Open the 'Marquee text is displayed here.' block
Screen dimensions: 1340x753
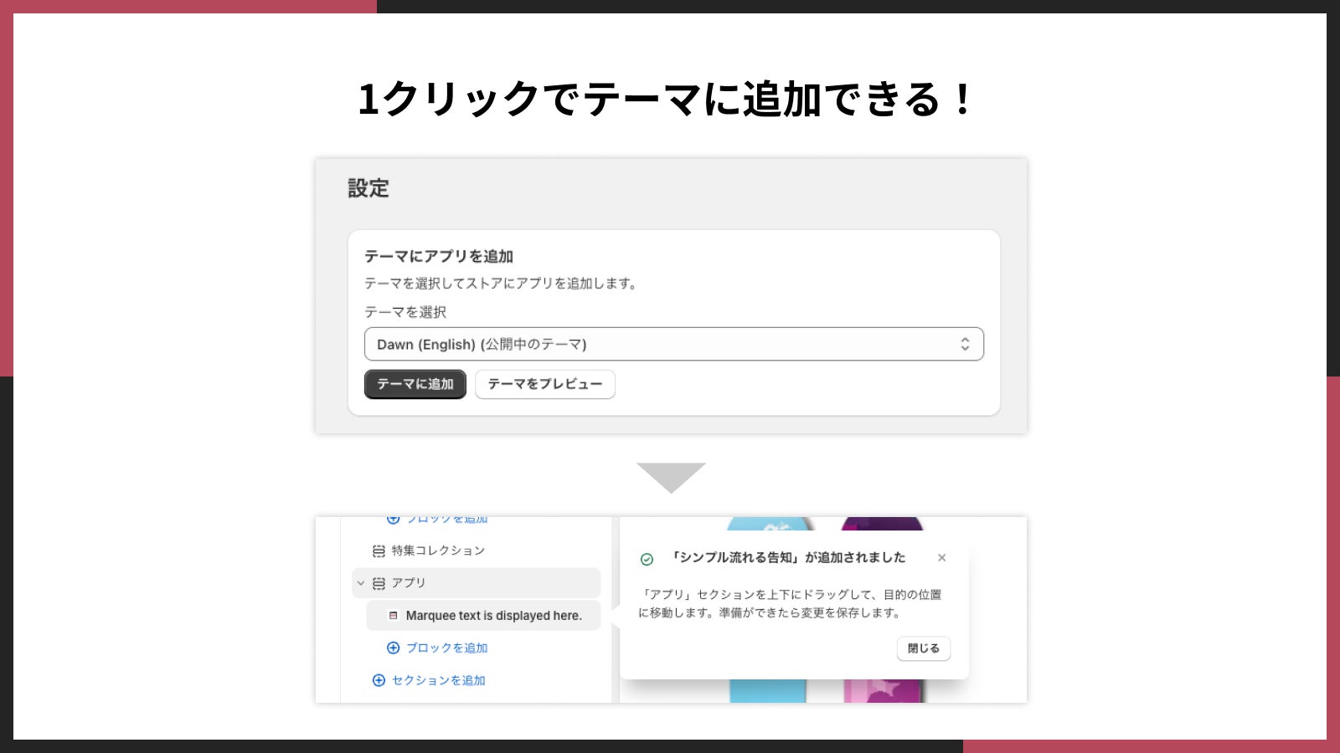tap(493, 616)
